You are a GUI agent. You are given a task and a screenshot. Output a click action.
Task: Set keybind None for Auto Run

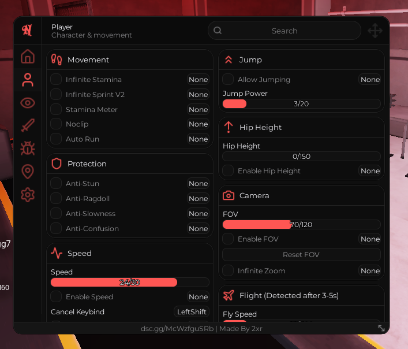point(199,139)
